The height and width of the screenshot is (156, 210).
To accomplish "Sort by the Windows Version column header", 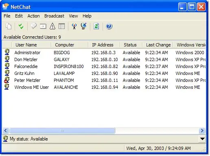I will [x=190, y=45].
